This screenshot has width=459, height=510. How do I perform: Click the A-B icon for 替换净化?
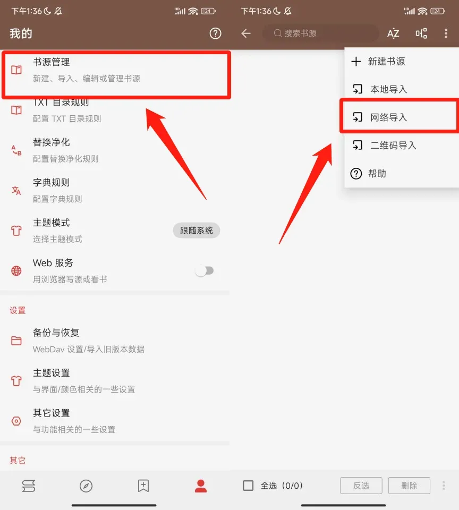pyautogui.click(x=16, y=150)
